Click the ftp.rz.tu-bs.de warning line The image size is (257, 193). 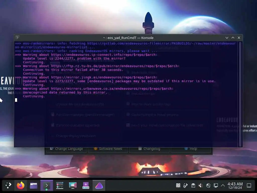coord(97,66)
